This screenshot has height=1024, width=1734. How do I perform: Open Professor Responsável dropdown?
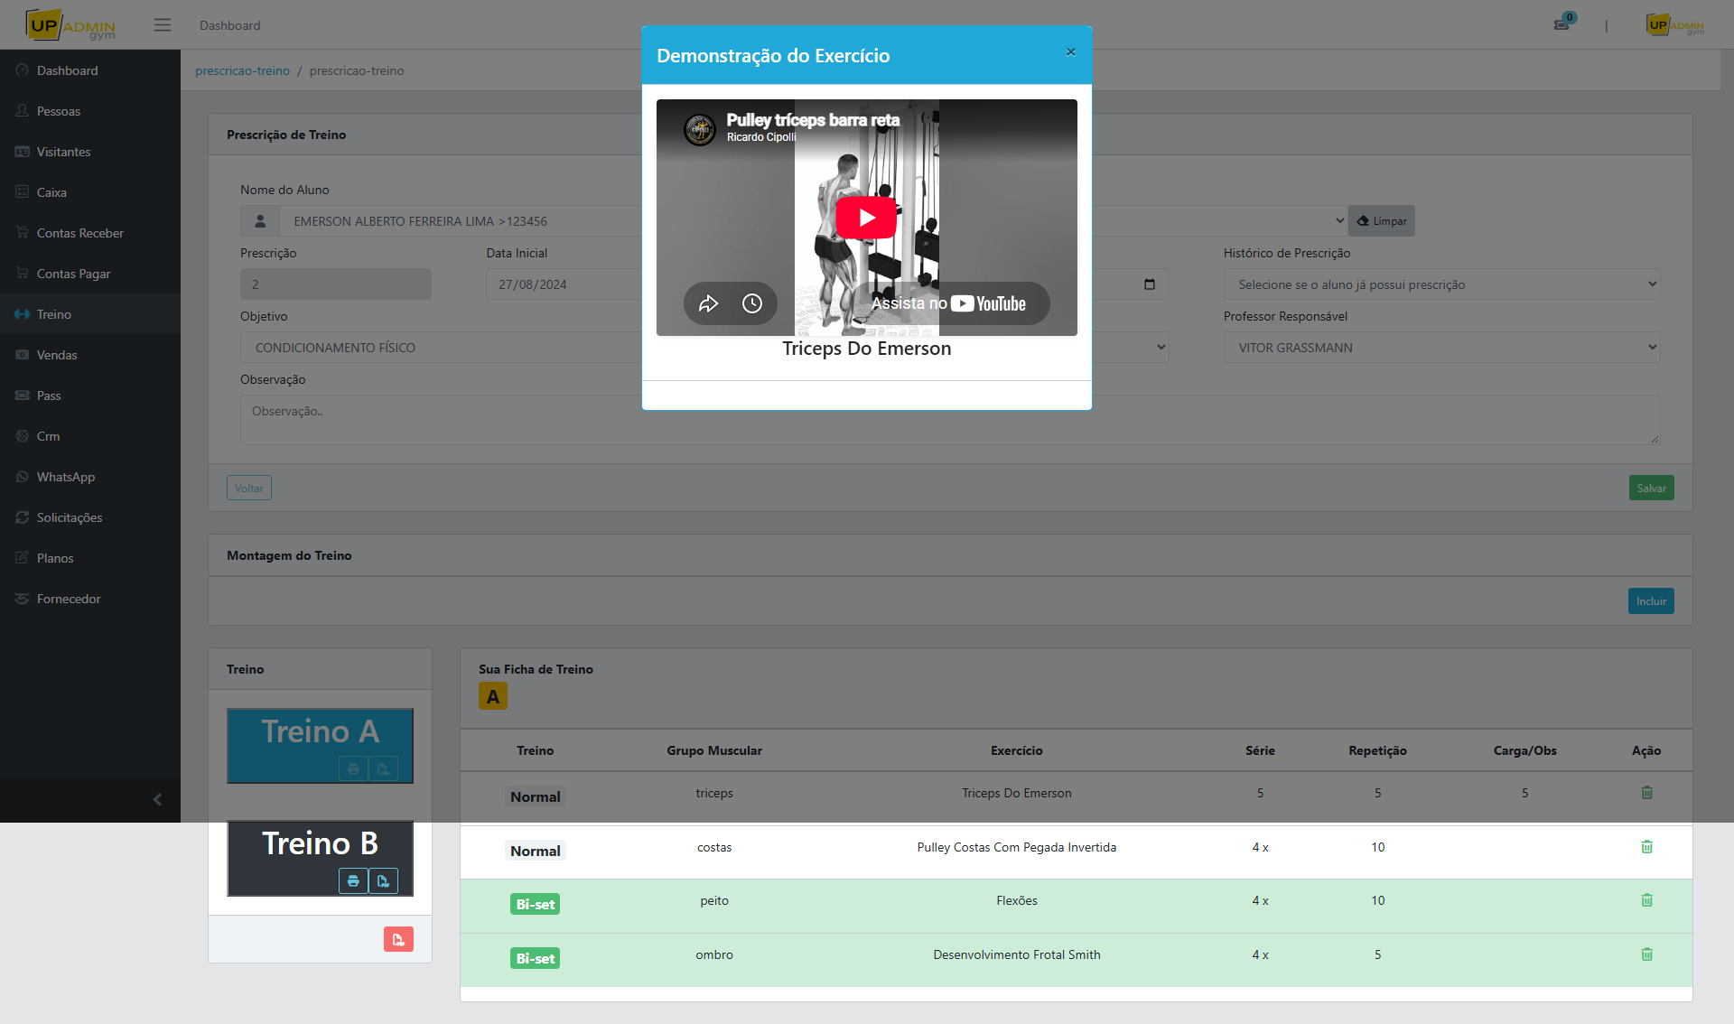tap(1441, 348)
